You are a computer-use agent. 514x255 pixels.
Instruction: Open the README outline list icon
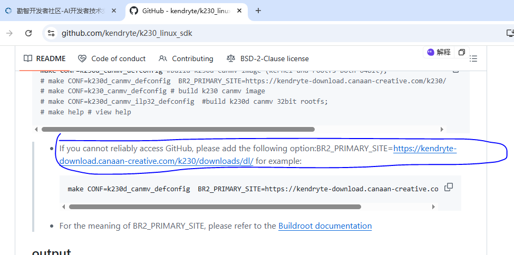click(473, 58)
